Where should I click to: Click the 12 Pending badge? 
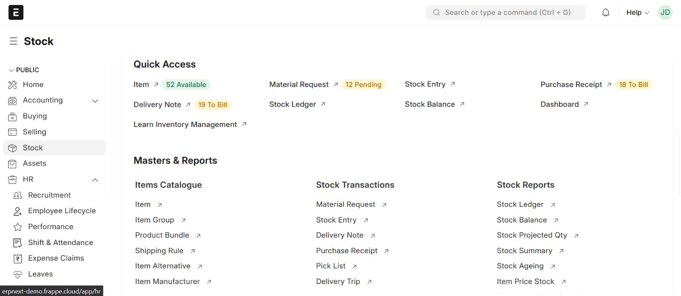pos(363,85)
